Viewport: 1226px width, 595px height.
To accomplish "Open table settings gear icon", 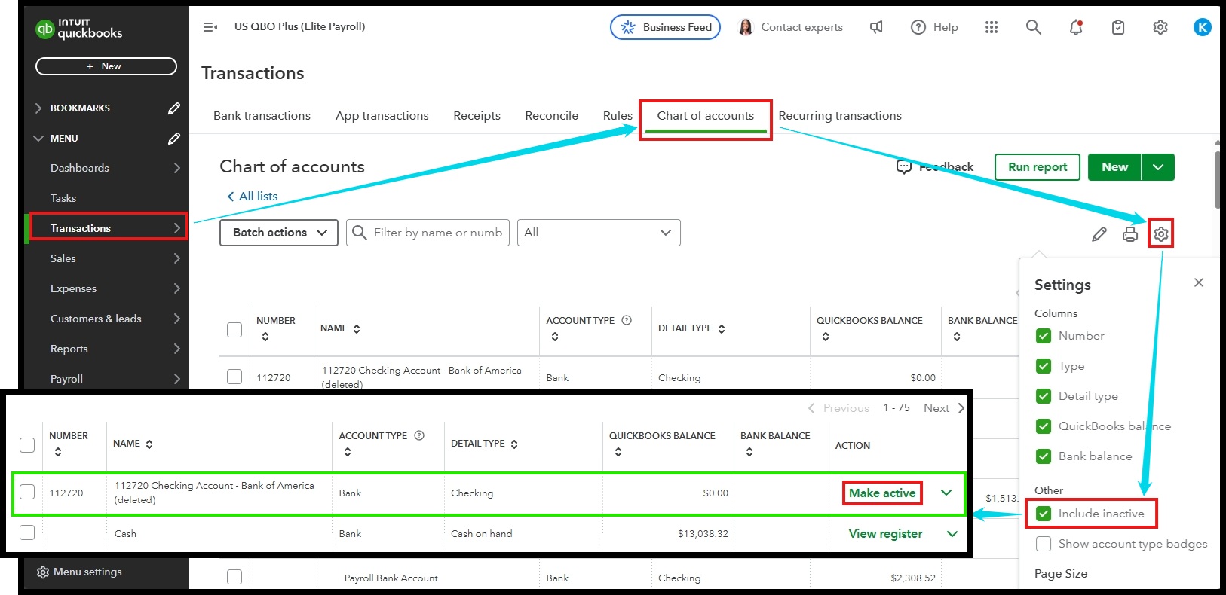I will tap(1161, 234).
